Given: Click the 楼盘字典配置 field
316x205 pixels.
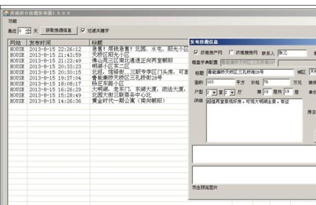Looking at the screenshot, I should click(x=248, y=62).
